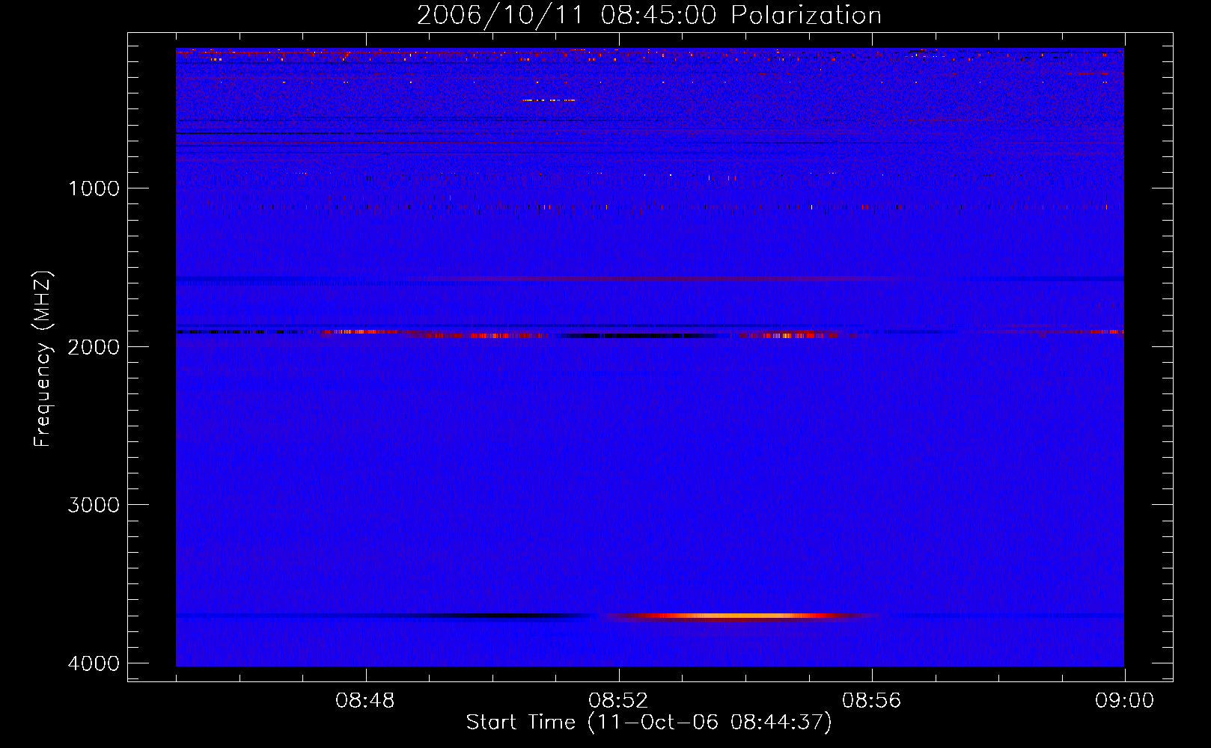Click the short orange streak near 450 MHz
Screen dimensions: 1211x748
click(x=549, y=100)
